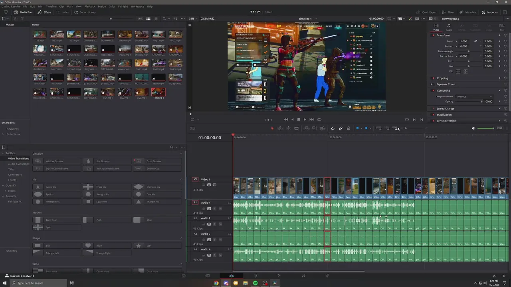Click the Stop playback button
Screen dimensions: 511x287
(299, 120)
